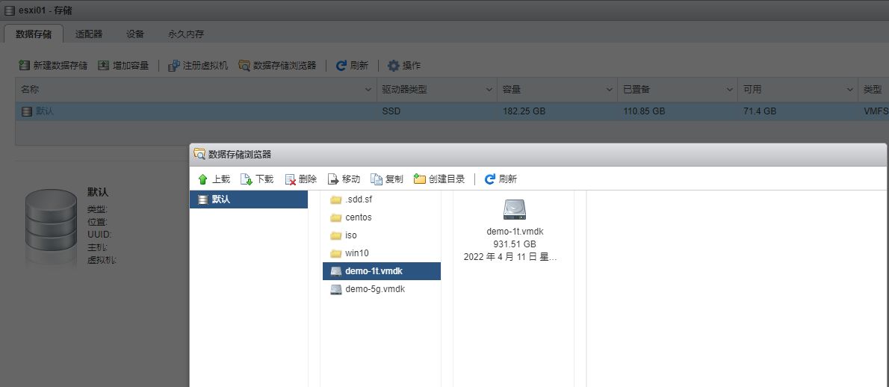889x387 pixels.
Task: Open the 默认 datastore link in table
Action: click(45, 111)
